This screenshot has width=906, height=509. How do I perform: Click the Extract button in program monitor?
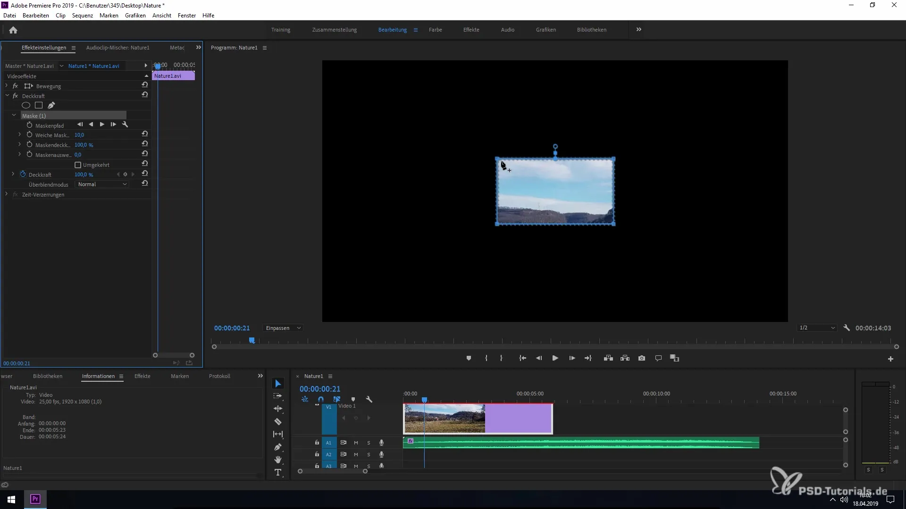coord(625,358)
